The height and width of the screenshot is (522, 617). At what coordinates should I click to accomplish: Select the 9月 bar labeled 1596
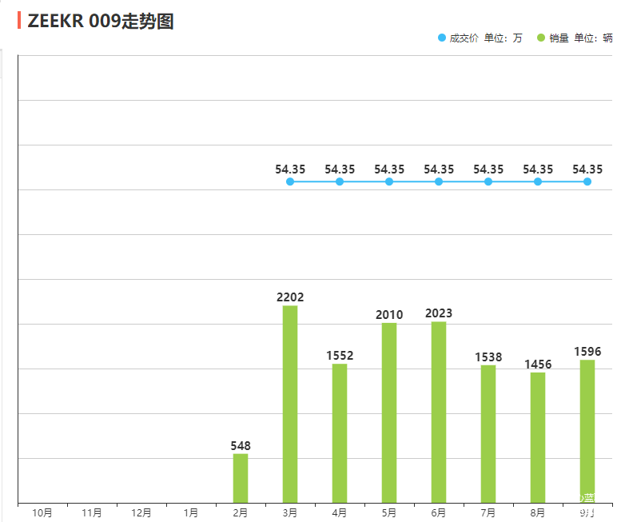[587, 432]
